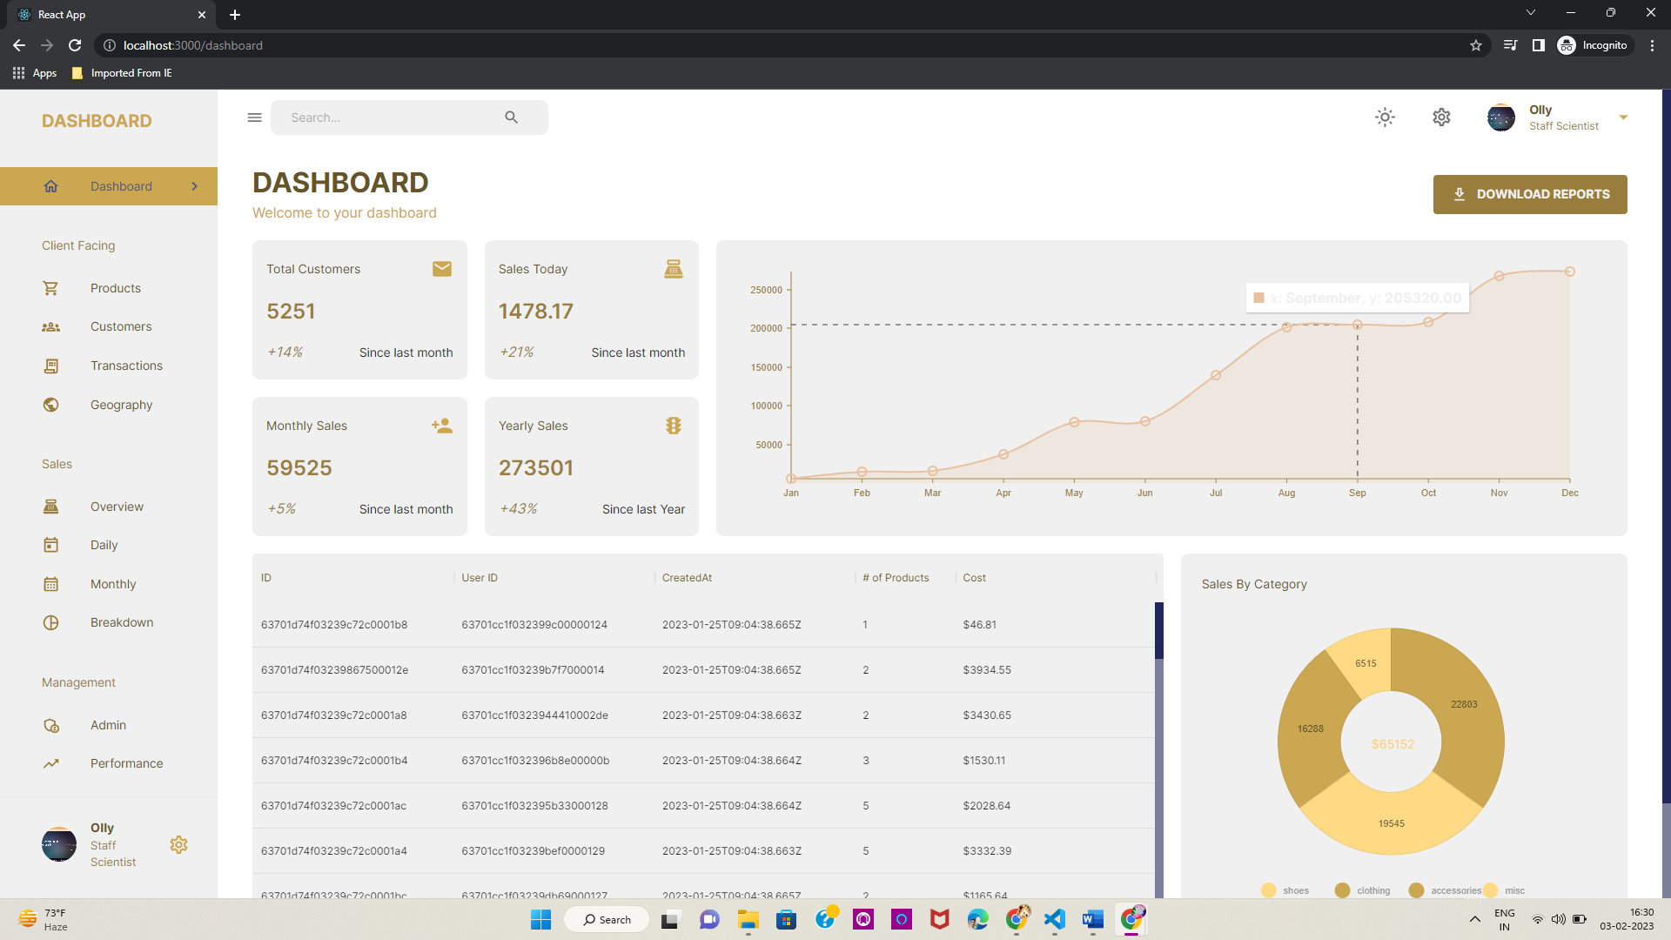Click the settings gear beside Olly's bottom profile

(x=178, y=844)
